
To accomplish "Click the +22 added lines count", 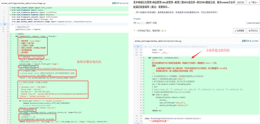I will [162, 31].
